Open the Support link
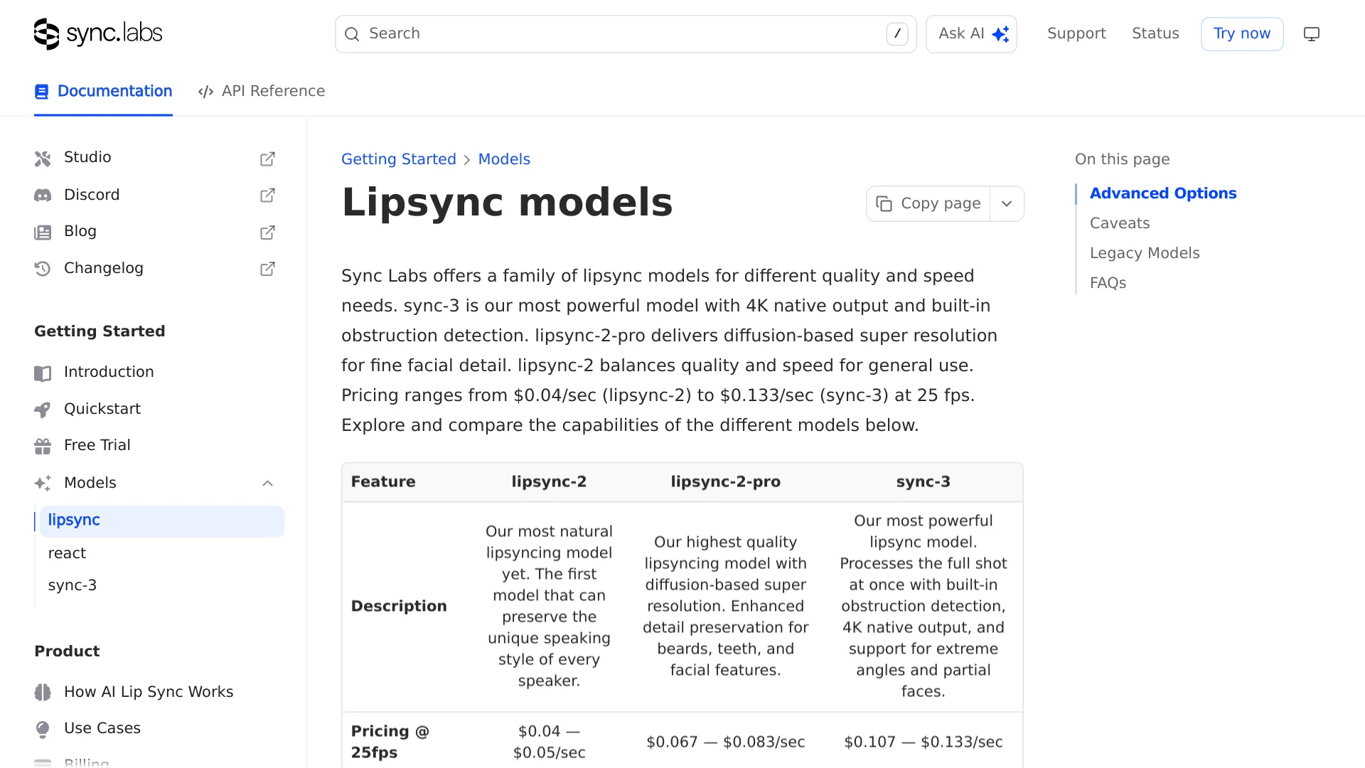This screenshot has width=1365, height=768. click(1076, 33)
